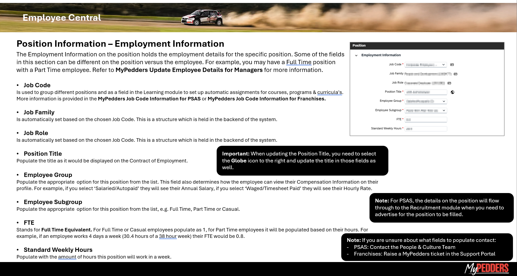Click into the FTE field
This screenshot has width=517, height=276.
point(425,119)
